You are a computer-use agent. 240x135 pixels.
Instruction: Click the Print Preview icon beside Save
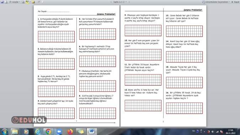click(x=6, y=2)
